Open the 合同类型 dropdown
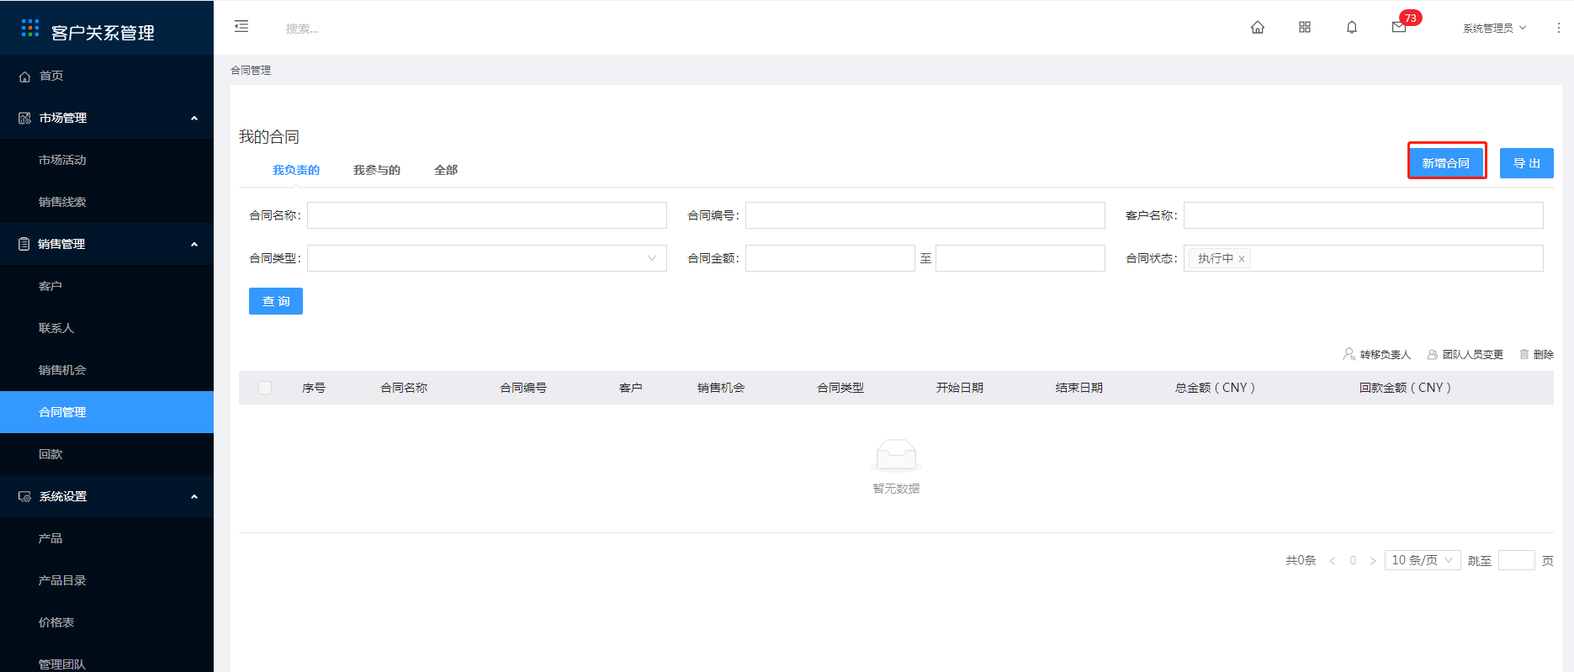The width and height of the screenshot is (1574, 672). pos(487,258)
